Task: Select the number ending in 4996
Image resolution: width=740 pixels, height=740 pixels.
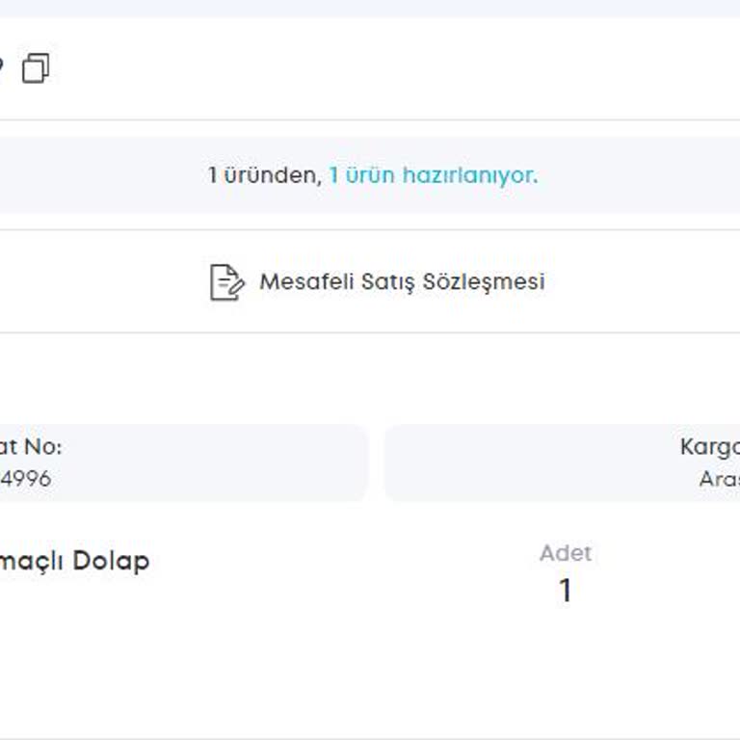Action: (25, 479)
